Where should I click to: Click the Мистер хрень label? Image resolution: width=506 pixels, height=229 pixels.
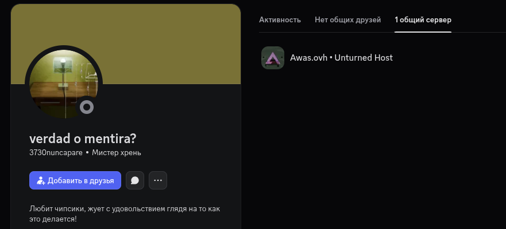[117, 153]
